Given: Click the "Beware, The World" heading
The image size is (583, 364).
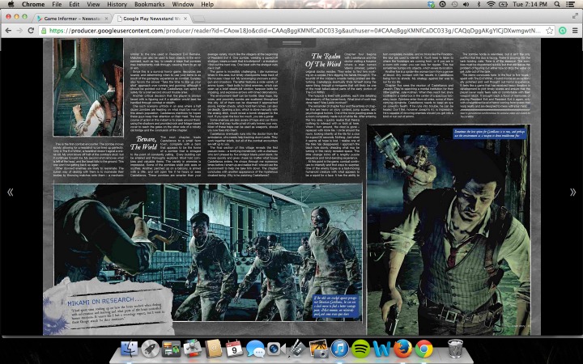Looking at the screenshot, I should pyautogui.click(x=143, y=143).
